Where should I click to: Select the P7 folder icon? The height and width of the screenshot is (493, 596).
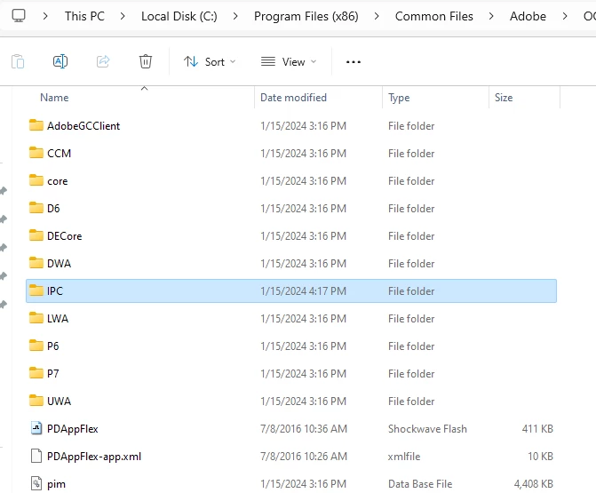coord(36,373)
